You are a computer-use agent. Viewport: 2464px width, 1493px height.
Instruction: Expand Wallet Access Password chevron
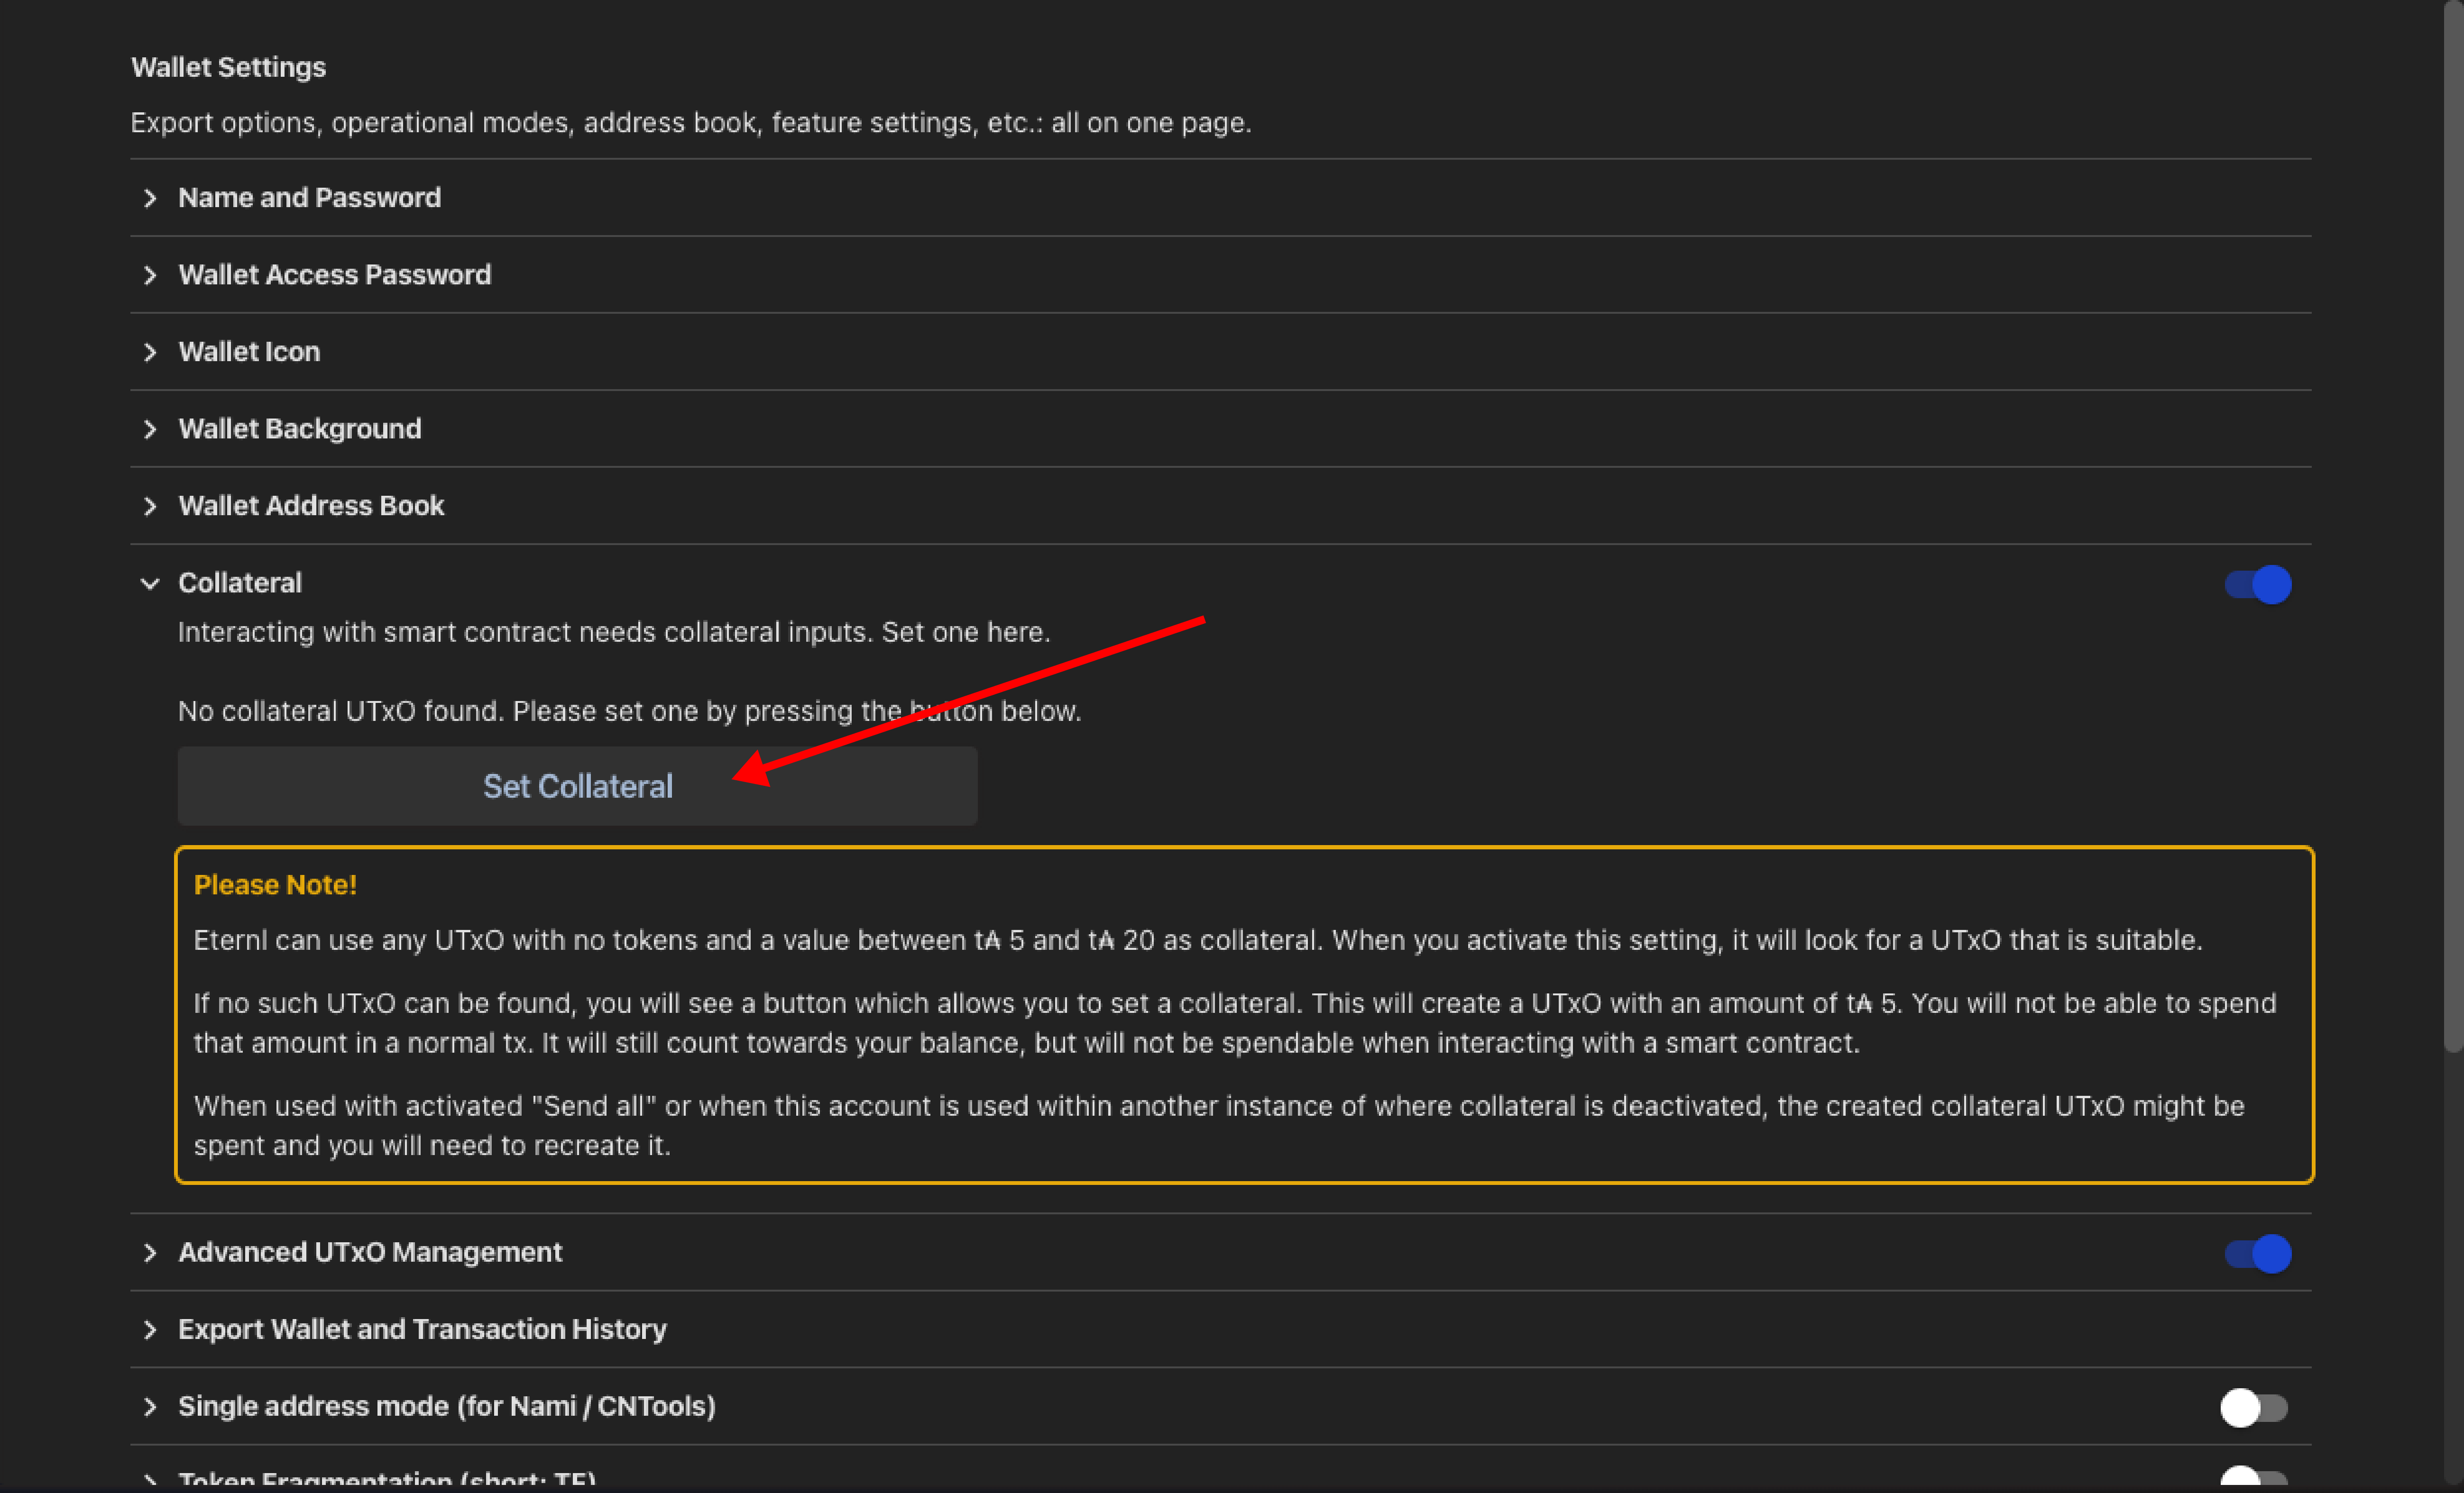150,275
